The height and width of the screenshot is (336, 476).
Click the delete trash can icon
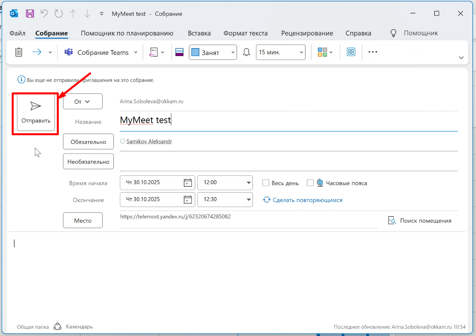(19, 52)
